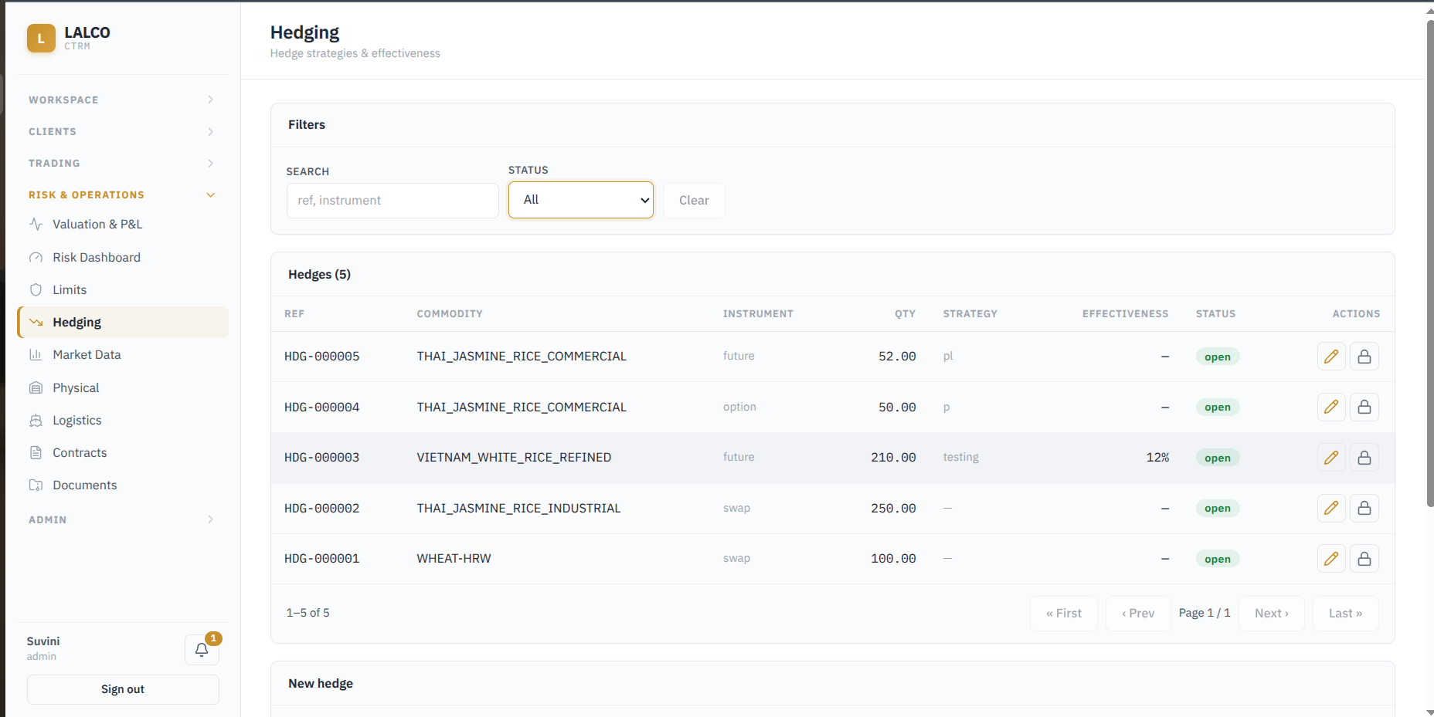The width and height of the screenshot is (1434, 717).
Task: Click WHEAT-HRW commodity cell
Action: click(x=454, y=559)
